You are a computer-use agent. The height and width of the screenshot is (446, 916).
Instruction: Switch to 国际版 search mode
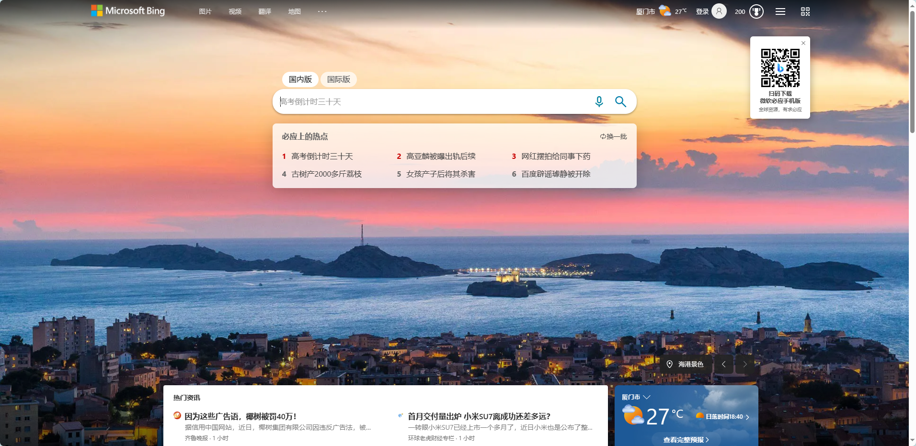339,79
